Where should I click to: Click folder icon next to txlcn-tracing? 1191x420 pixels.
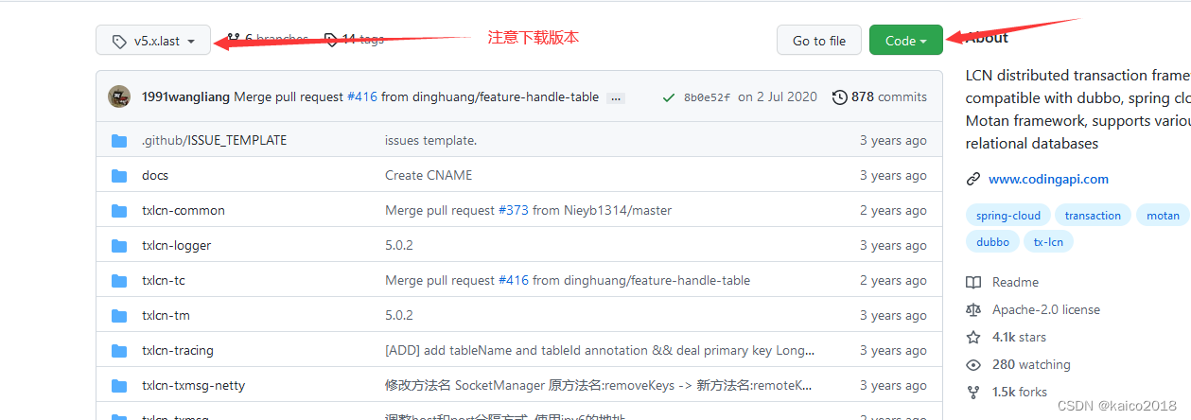coord(119,350)
